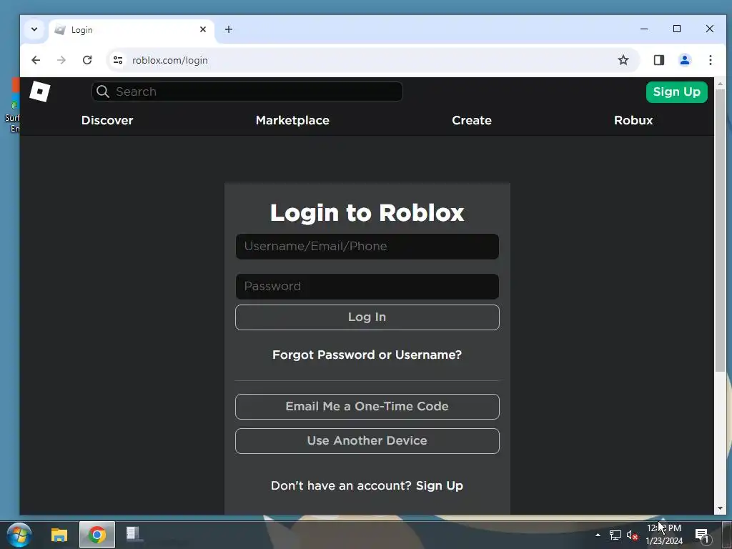
Task: Open site information icon in address bar
Action: click(118, 60)
